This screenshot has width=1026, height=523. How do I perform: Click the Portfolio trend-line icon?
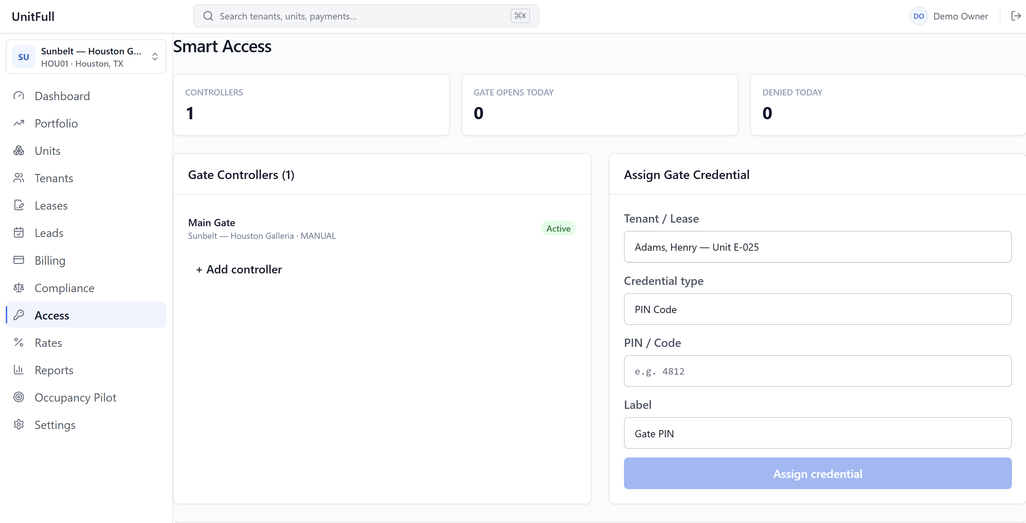[x=19, y=123]
